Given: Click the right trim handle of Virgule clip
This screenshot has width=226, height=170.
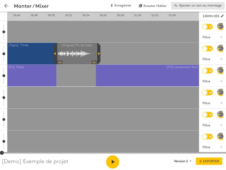Looking at the screenshot, I should point(99,53).
